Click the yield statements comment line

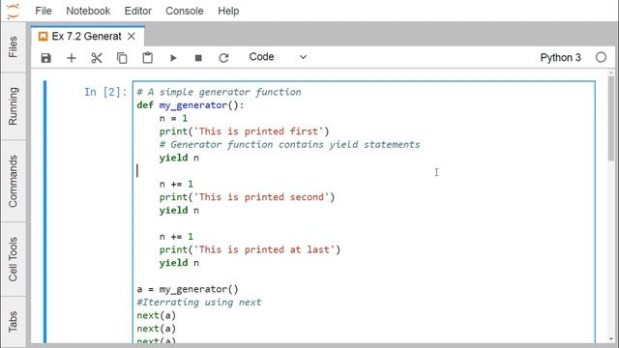[289, 144]
